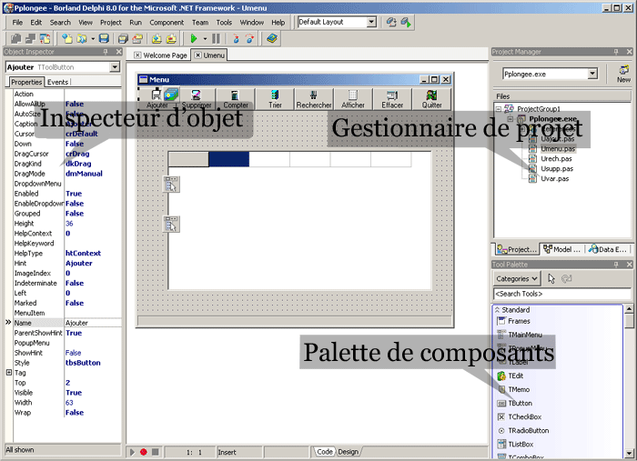Open the Team menu
Image resolution: width=637 pixels, height=461 pixels.
click(x=200, y=23)
